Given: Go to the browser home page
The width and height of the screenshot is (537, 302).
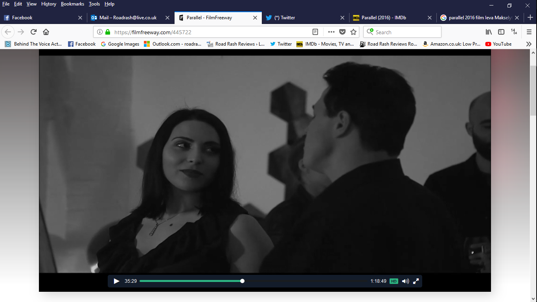Looking at the screenshot, I should tap(46, 32).
